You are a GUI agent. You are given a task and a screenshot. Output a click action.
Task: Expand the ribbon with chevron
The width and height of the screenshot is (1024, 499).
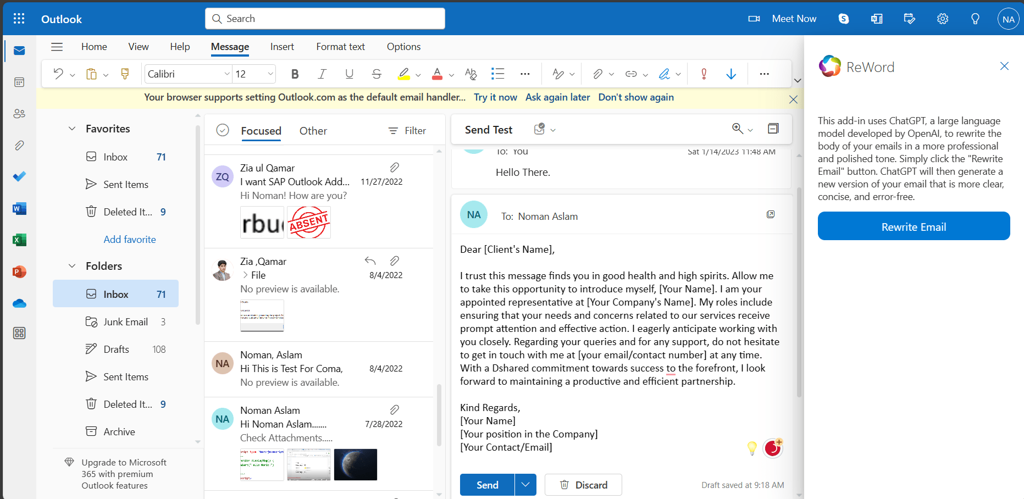tap(798, 80)
